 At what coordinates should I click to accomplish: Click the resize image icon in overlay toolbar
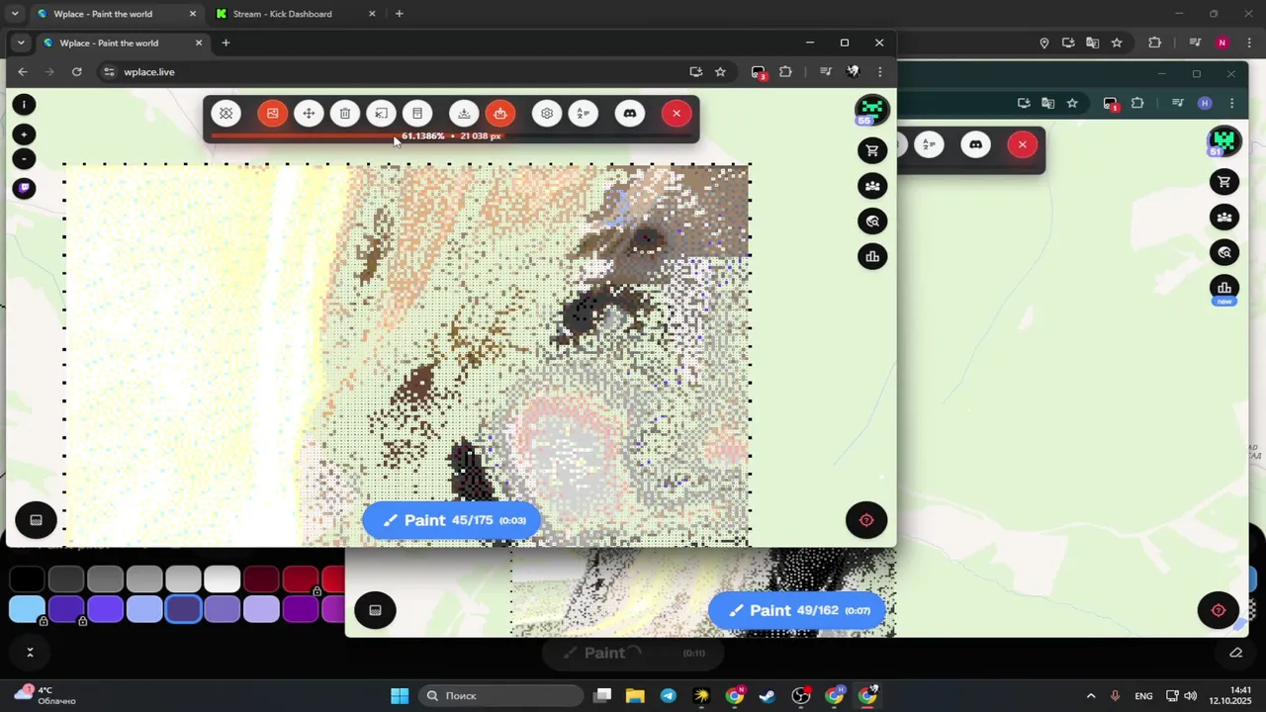(x=381, y=114)
